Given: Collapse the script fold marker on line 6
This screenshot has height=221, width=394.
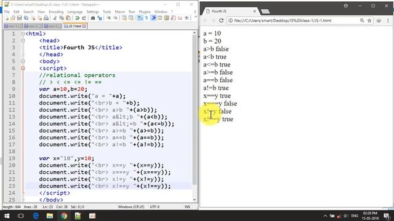Looking at the screenshot, I should pyautogui.click(x=23, y=68).
